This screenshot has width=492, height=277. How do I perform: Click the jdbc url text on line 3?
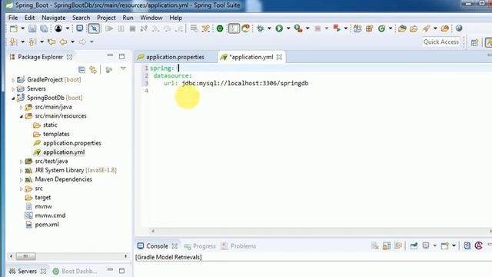coord(245,83)
